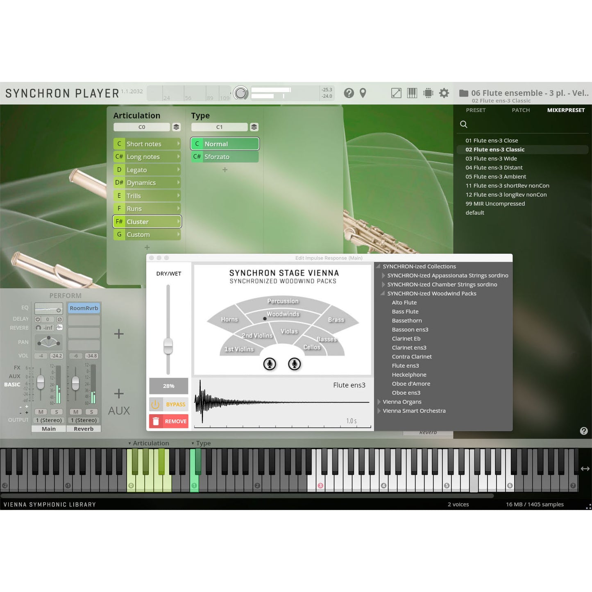The height and width of the screenshot is (592, 592).
Task: Open settings with the gear icon
Action: point(444,93)
